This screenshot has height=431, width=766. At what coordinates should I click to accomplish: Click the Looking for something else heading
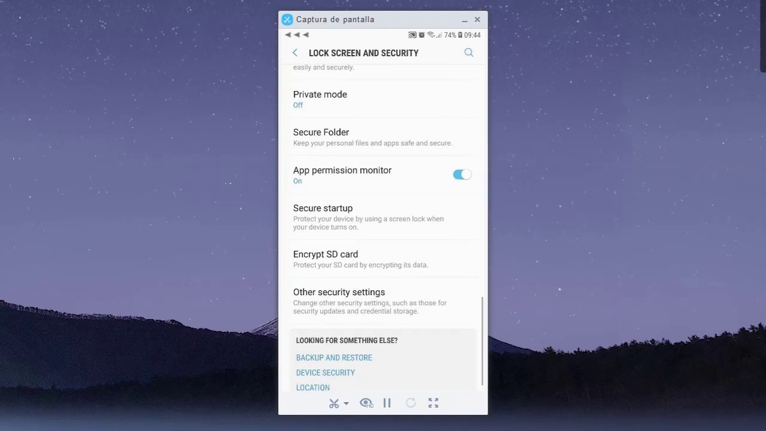pos(346,340)
